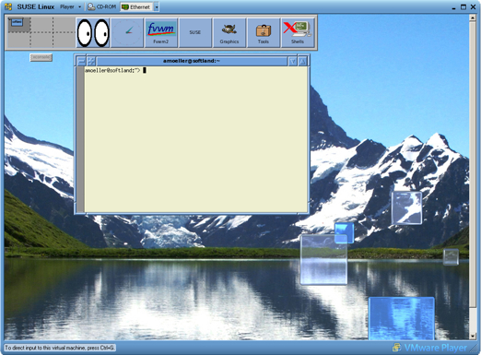Click the terminal's left-side scrollbar
This screenshot has height=355, width=481.
click(x=80, y=139)
